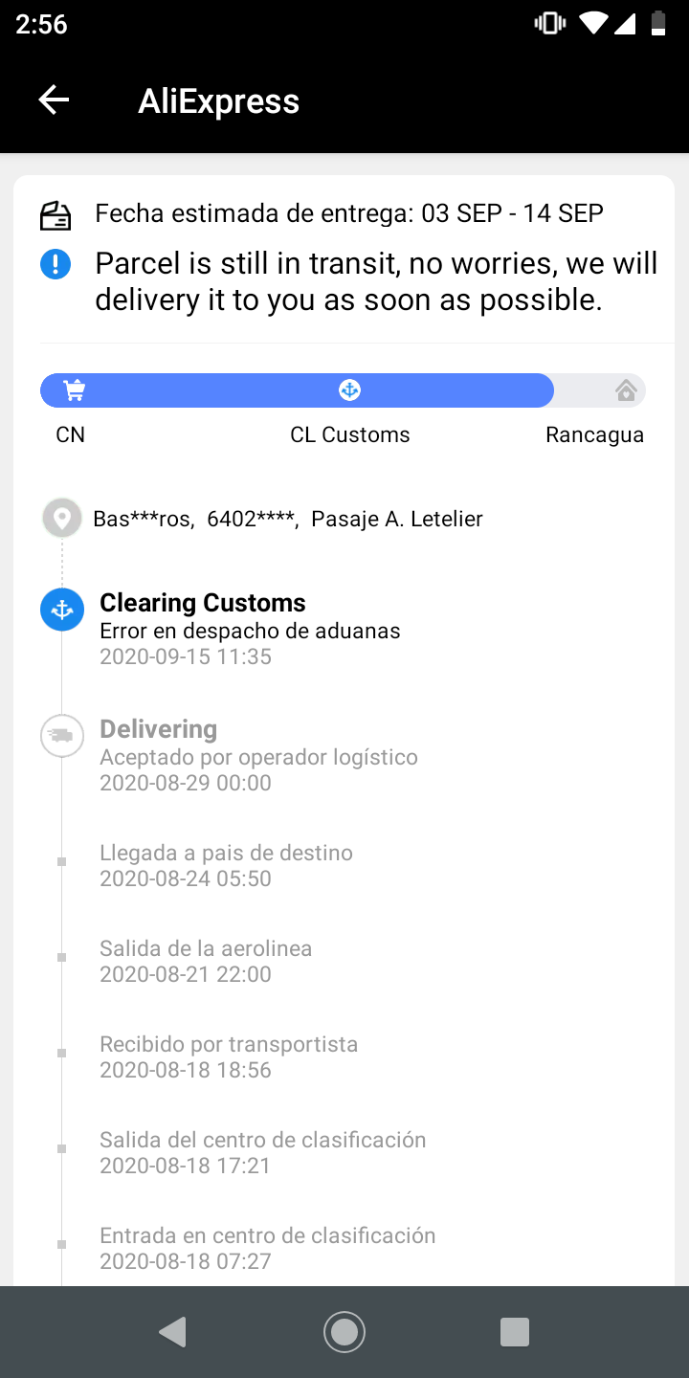
Task: Tap the Android Recents square button
Action: click(x=515, y=1331)
